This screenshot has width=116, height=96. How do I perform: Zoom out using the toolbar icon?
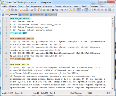coord(65,10)
